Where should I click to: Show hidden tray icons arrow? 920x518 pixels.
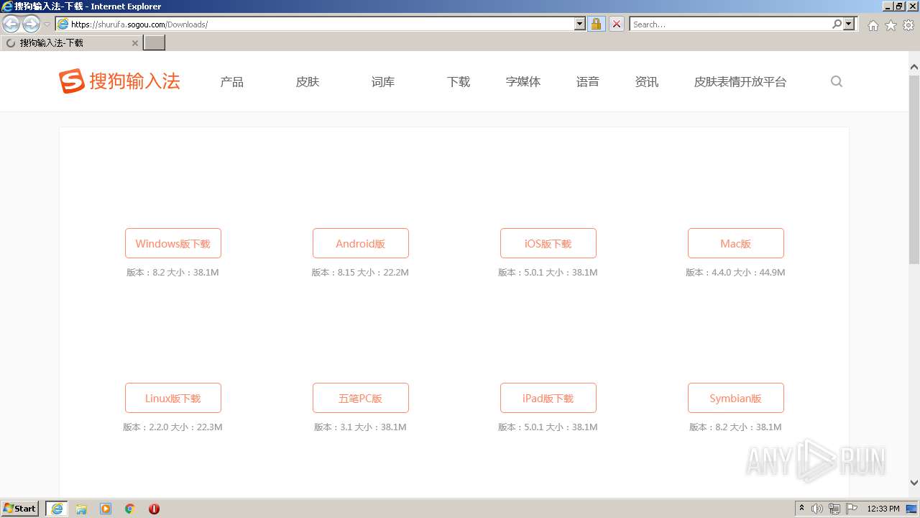tap(801, 509)
